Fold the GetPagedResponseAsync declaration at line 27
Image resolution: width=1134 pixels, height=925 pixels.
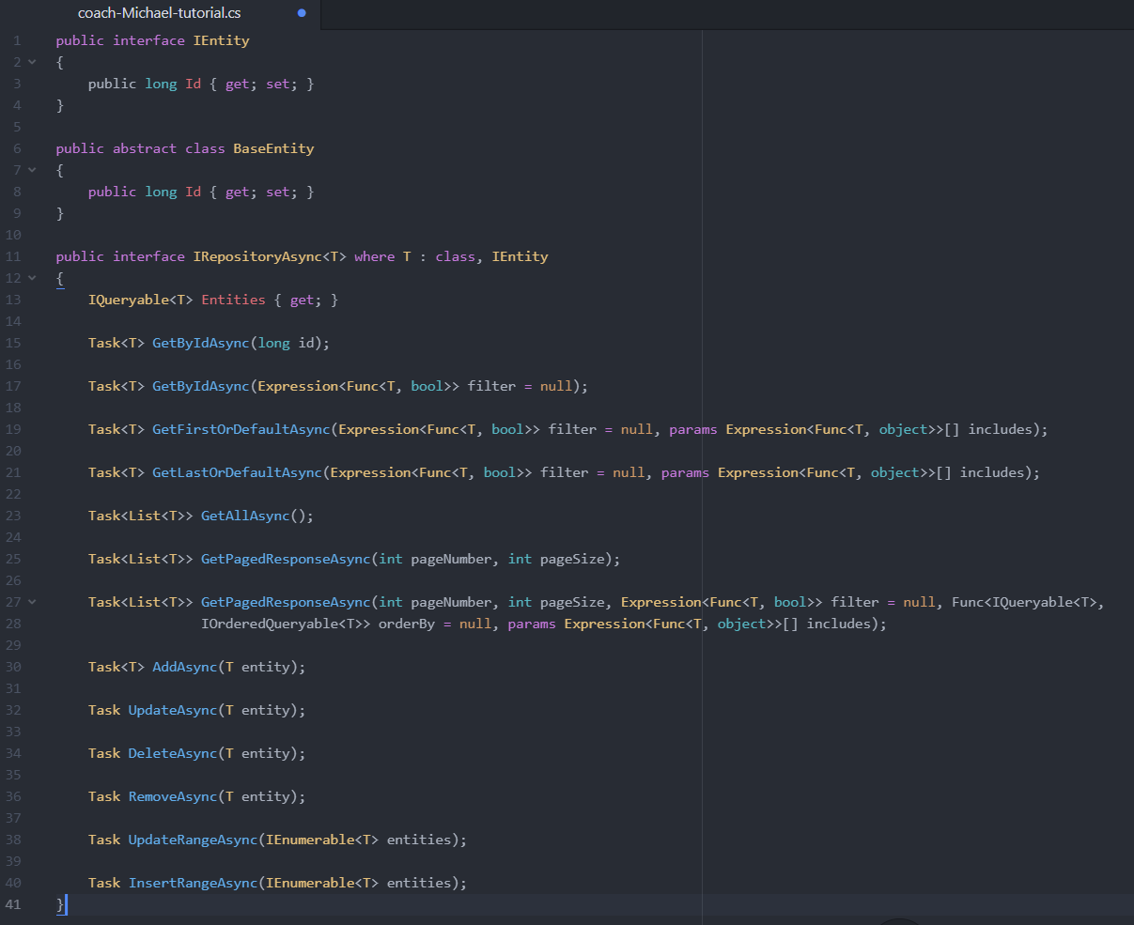pos(33,602)
